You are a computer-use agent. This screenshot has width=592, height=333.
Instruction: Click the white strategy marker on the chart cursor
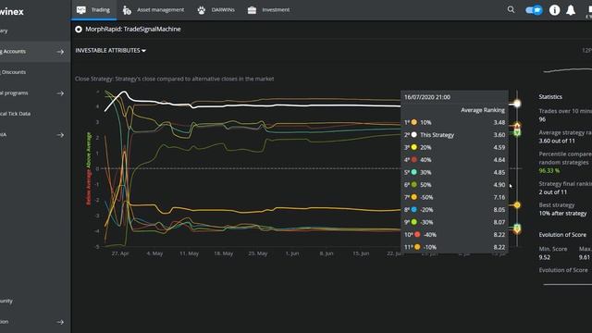[517, 104]
